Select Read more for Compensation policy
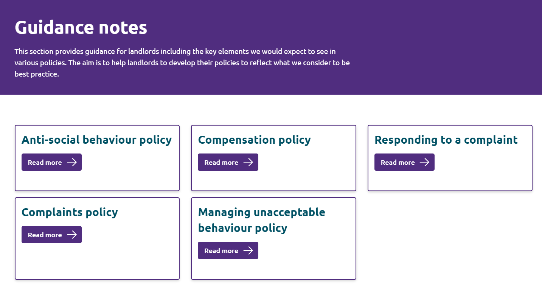The image size is (542, 287). [228, 162]
